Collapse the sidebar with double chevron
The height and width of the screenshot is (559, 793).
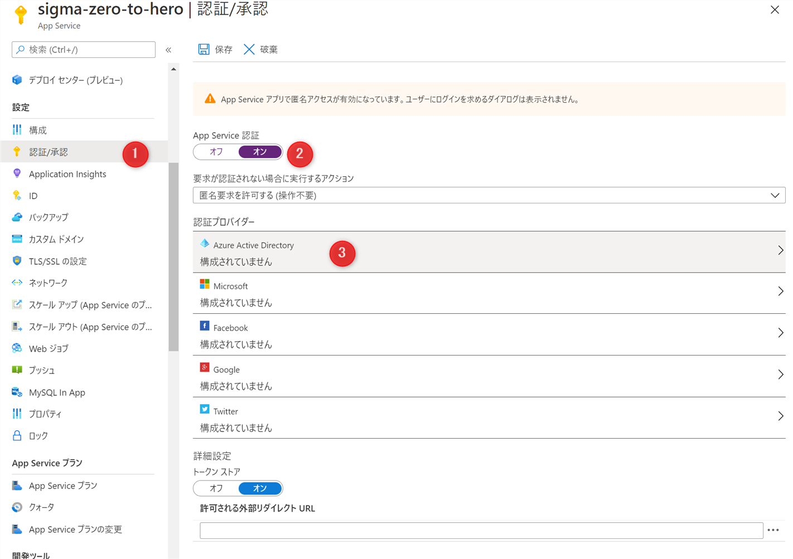pyautogui.click(x=168, y=50)
